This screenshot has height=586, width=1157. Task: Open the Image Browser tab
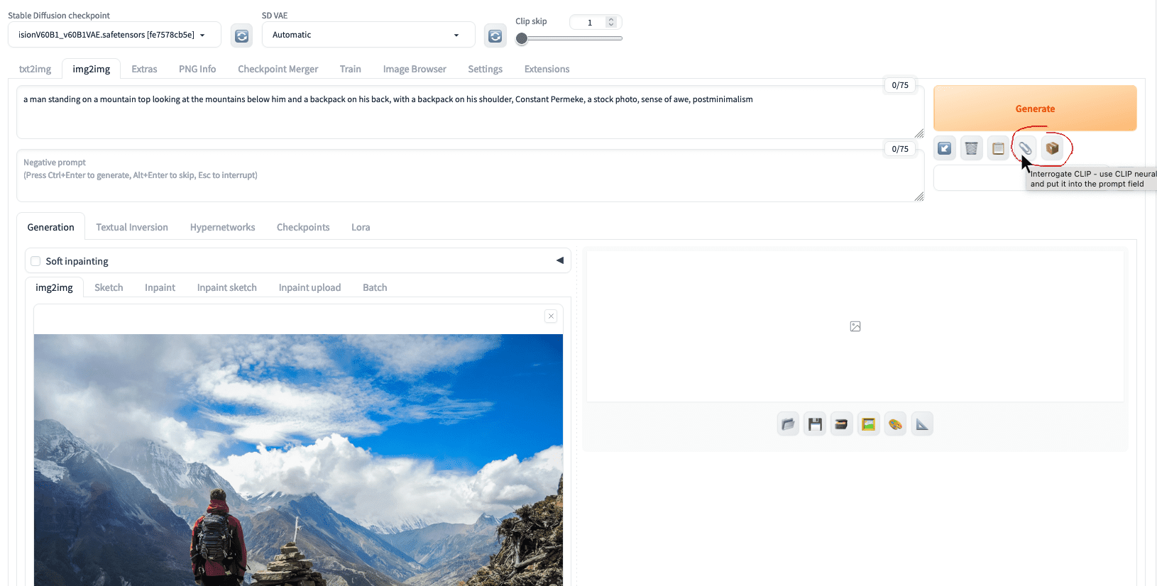tap(415, 69)
